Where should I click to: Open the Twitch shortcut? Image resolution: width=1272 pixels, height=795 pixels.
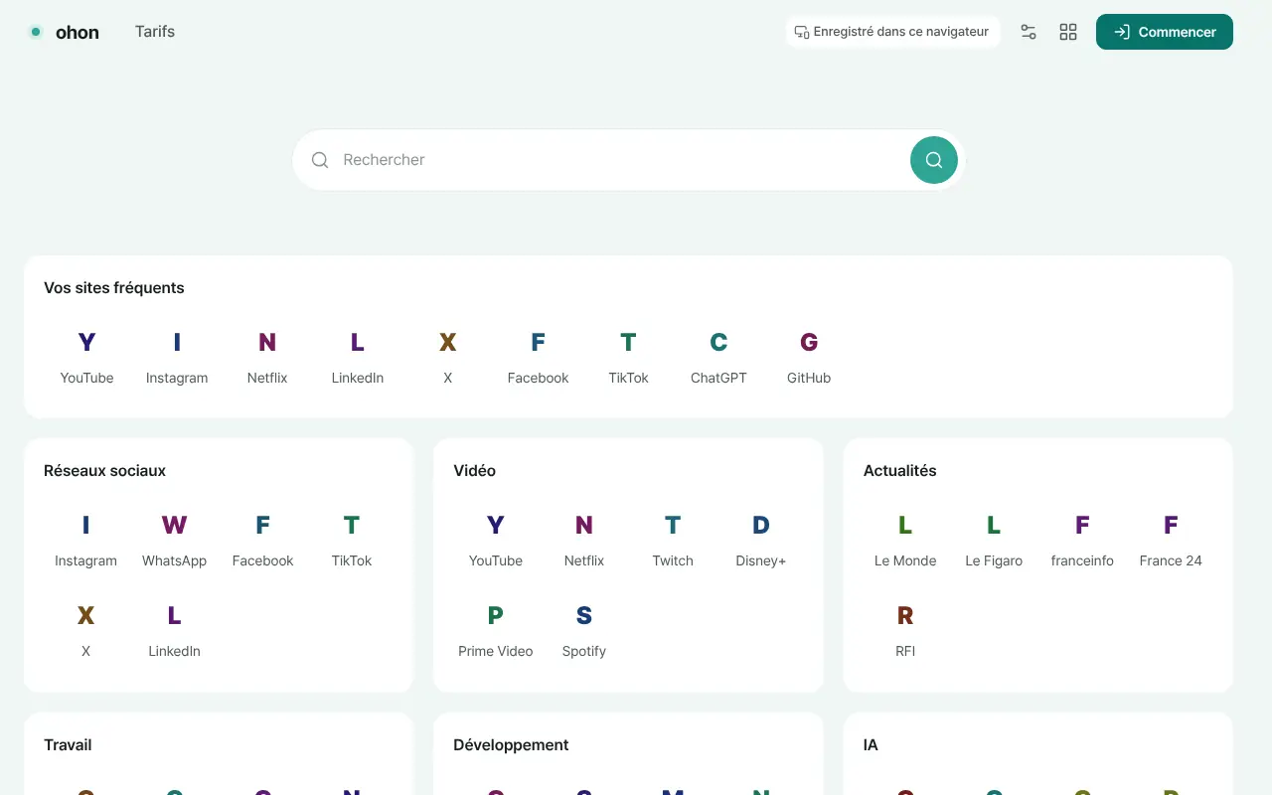point(673,541)
